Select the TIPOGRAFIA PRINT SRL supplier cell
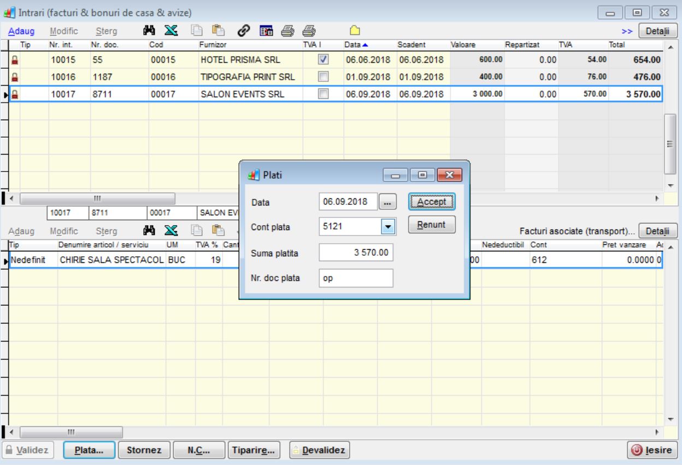 pos(250,78)
